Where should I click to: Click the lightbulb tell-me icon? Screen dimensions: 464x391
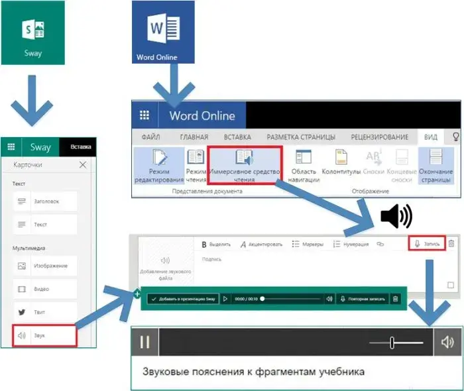456,137
